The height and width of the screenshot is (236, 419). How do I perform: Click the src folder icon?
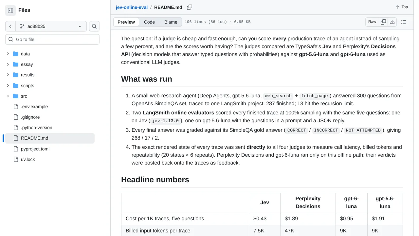tap(16, 96)
